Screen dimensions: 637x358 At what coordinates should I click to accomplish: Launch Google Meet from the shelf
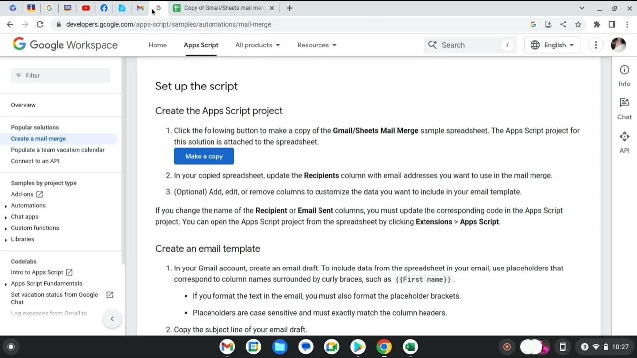coord(331,347)
